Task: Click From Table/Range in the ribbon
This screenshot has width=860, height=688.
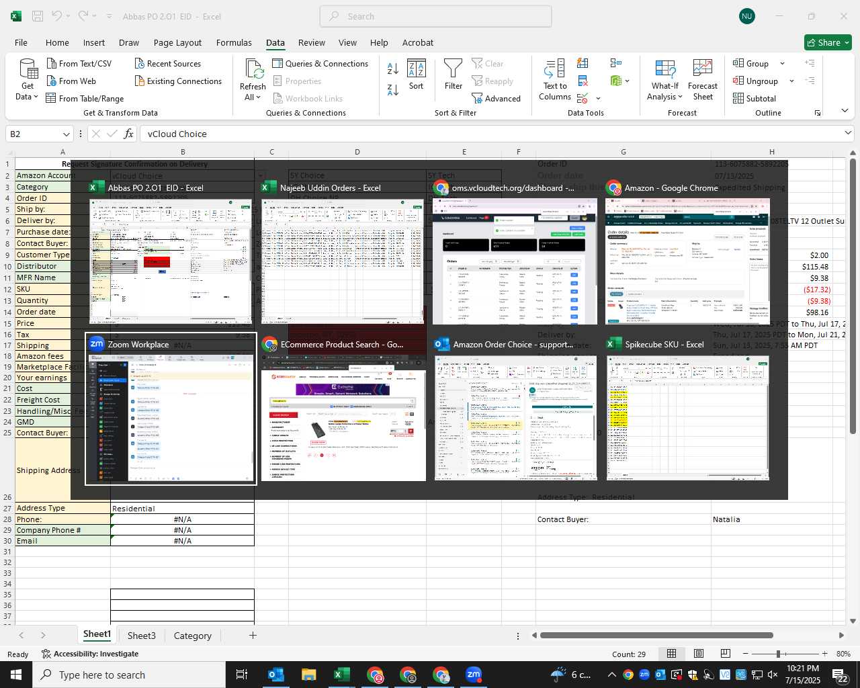Action: pyautogui.click(x=85, y=98)
